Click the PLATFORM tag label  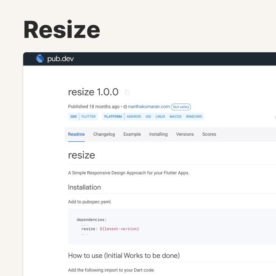click(113, 117)
